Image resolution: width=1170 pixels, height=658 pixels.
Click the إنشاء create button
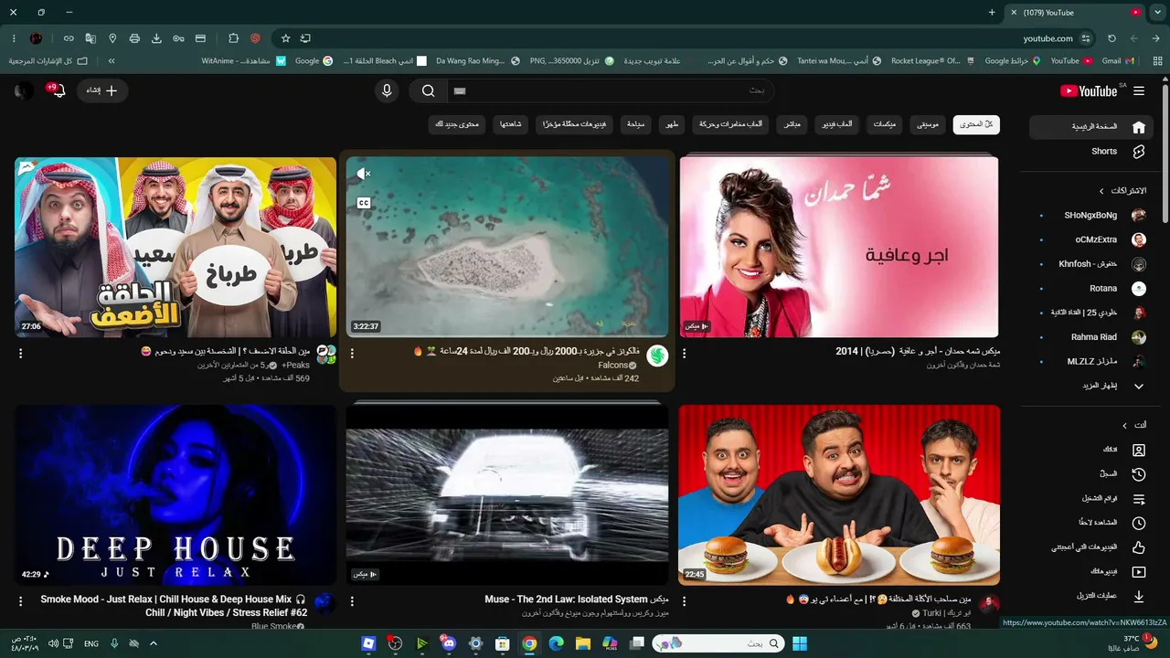[103, 90]
